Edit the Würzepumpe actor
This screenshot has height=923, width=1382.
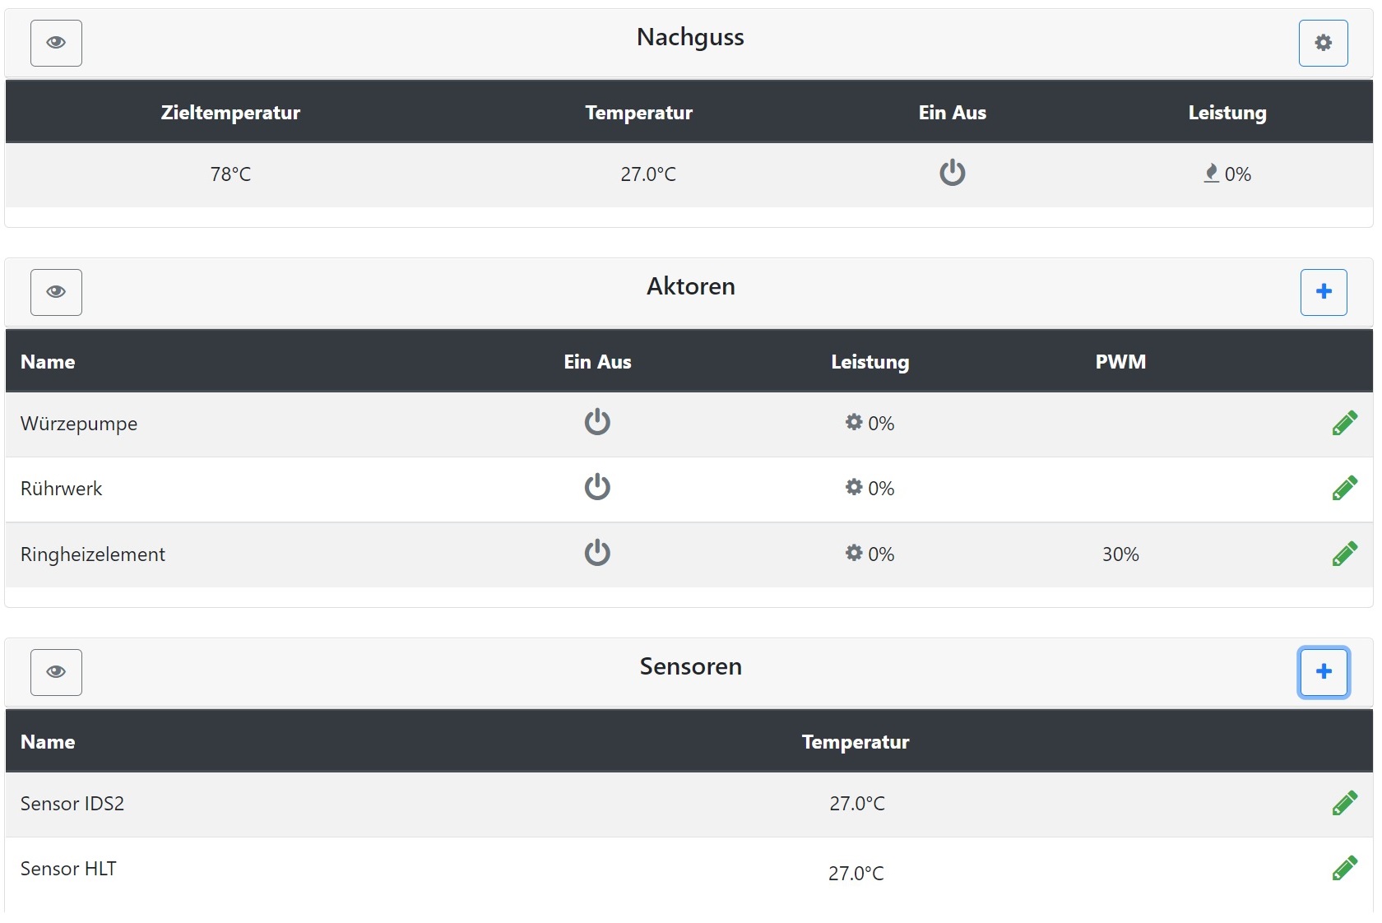point(1344,423)
